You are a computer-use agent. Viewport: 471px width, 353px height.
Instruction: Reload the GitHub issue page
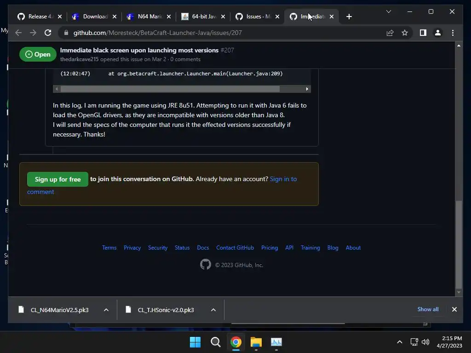pyautogui.click(x=48, y=33)
